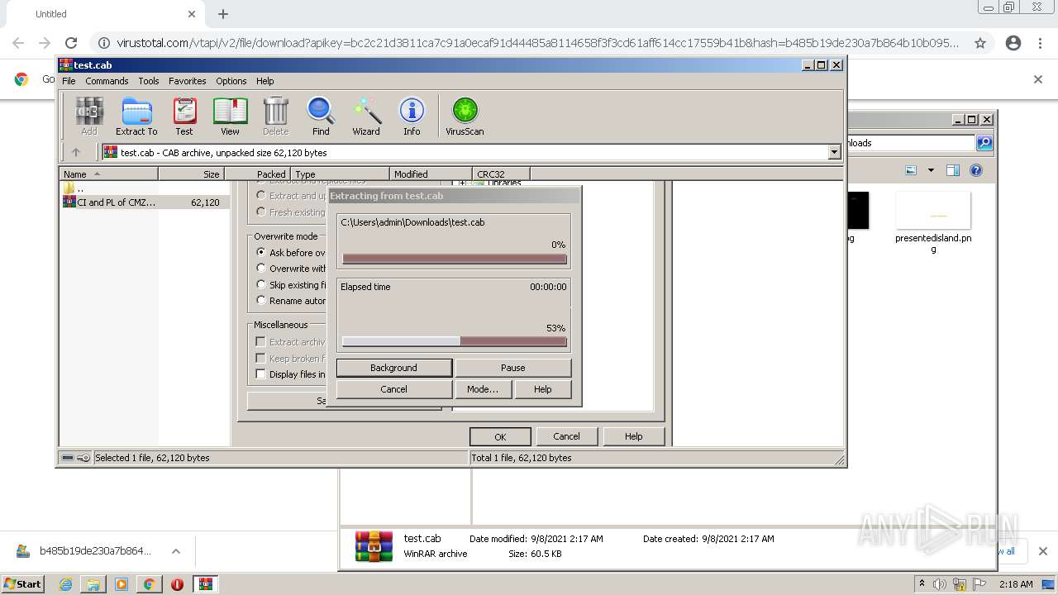Open the Commands menu
The width and height of the screenshot is (1058, 595).
tap(107, 81)
